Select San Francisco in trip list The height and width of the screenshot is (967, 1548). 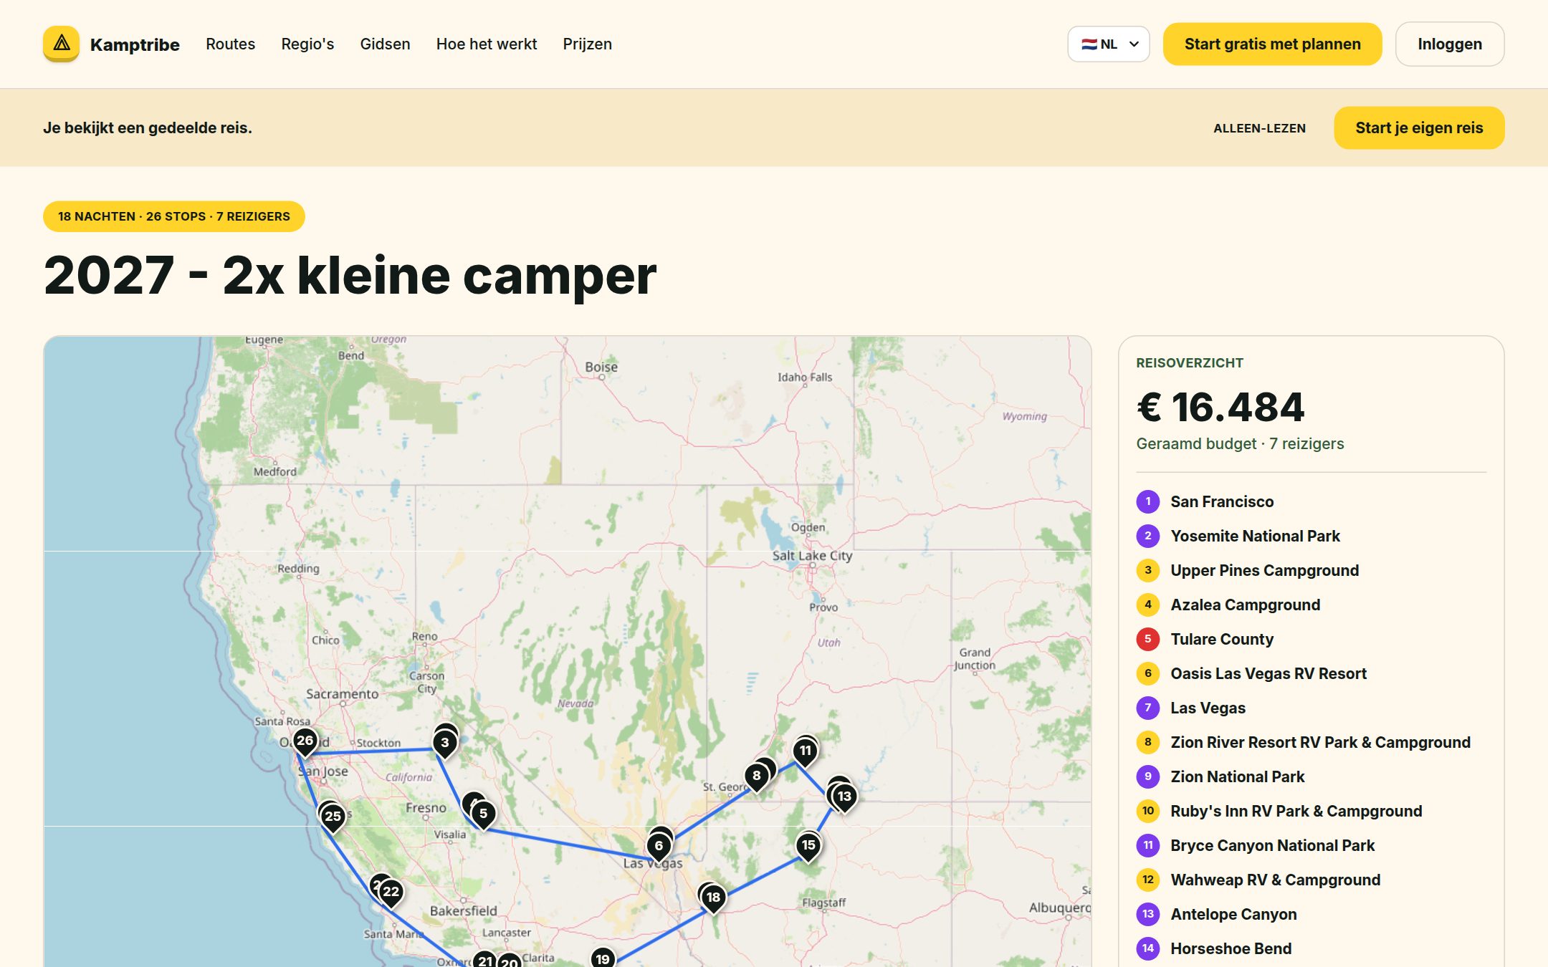[x=1222, y=501]
